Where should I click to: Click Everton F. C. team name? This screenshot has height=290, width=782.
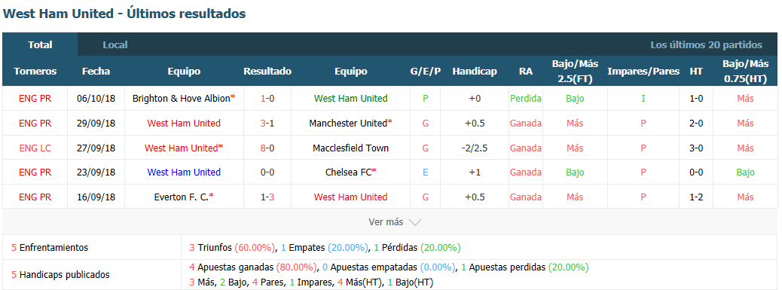182,197
